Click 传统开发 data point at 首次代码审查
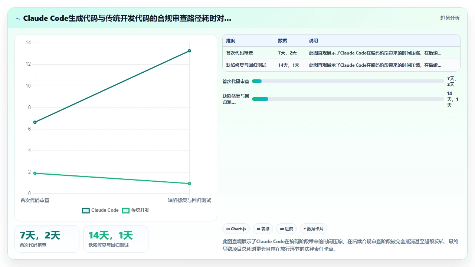This screenshot has width=475, height=267. 35,173
